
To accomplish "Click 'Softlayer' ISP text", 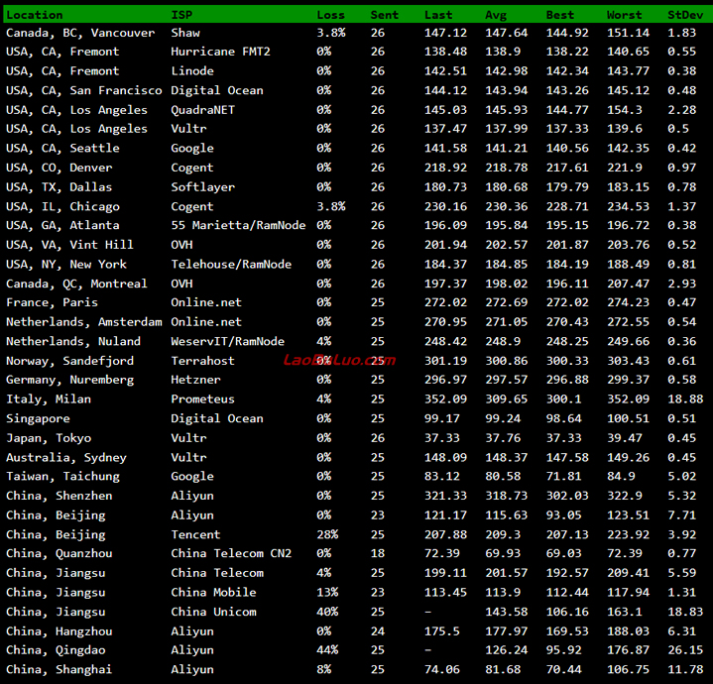I will coord(203,187).
